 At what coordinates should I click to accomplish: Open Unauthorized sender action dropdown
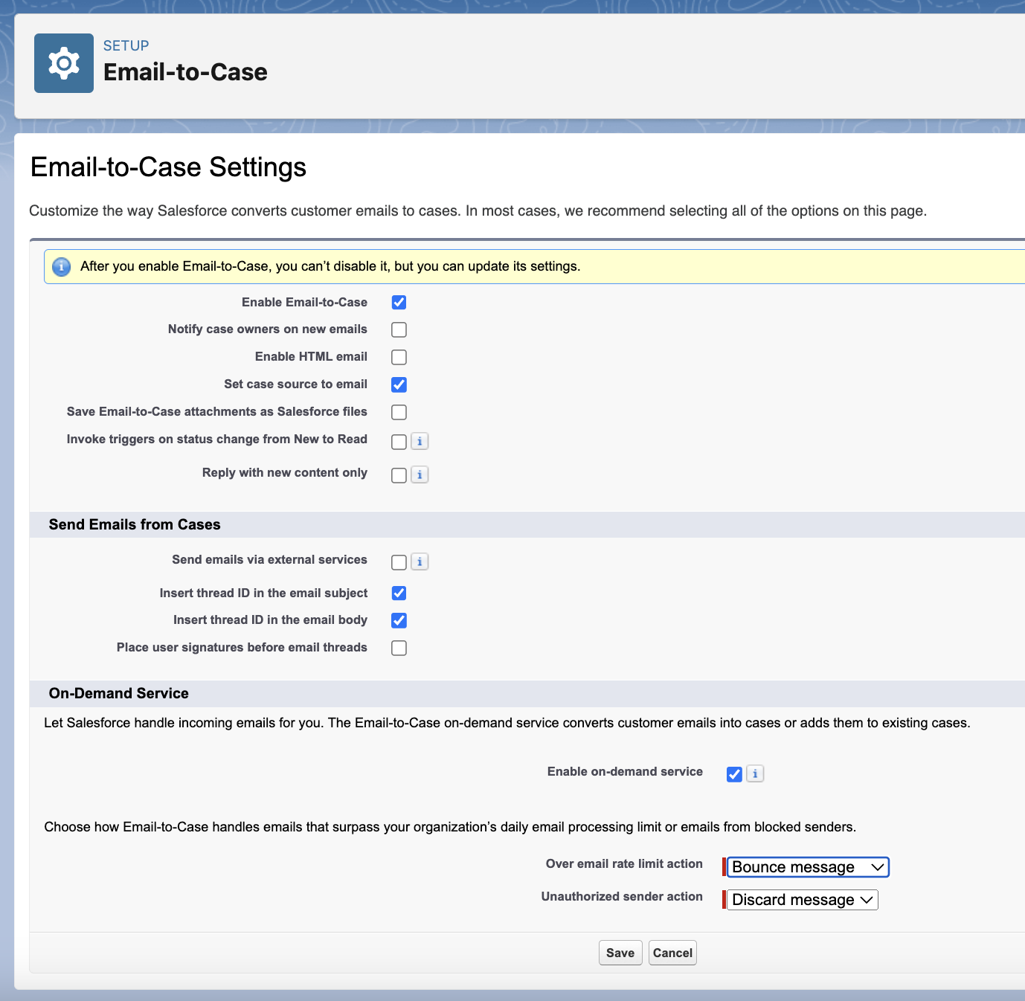pos(803,900)
